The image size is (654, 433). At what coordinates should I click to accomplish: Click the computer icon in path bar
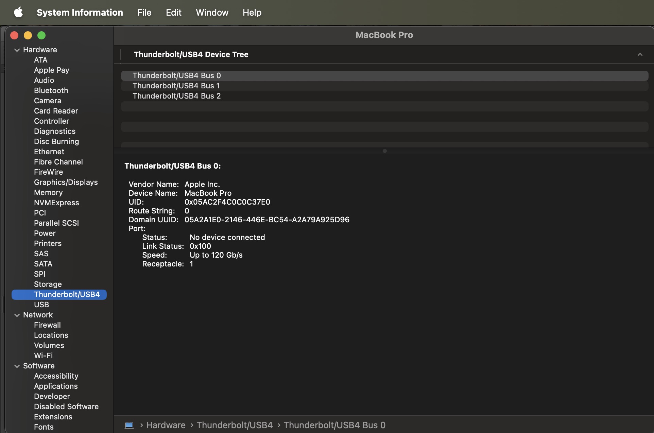click(129, 425)
